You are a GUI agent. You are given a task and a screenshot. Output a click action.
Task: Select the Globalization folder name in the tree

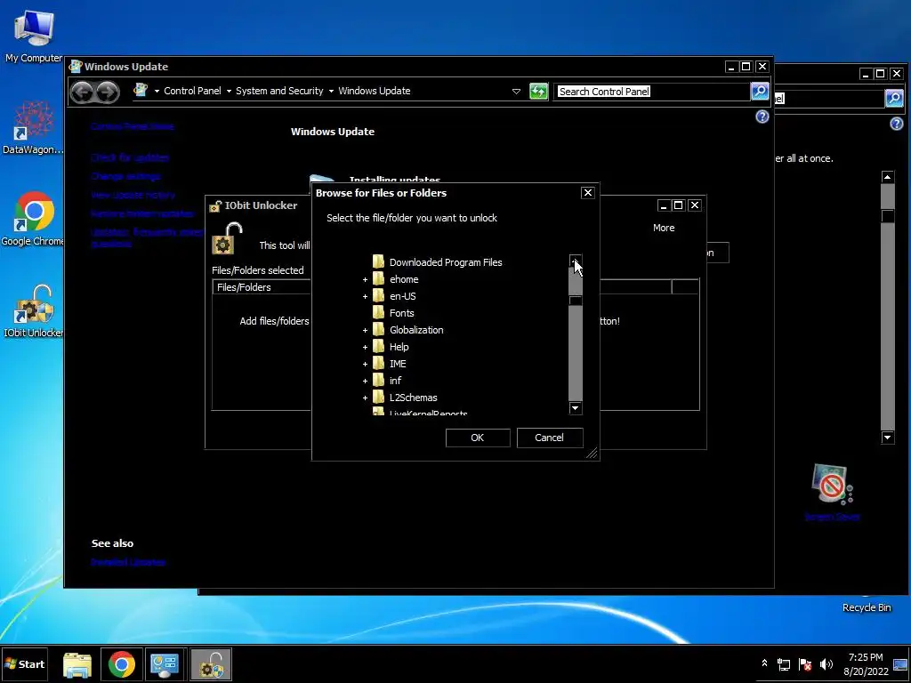click(416, 330)
